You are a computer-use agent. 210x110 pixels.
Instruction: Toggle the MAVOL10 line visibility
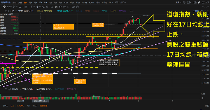pyautogui.click(x=60, y=89)
